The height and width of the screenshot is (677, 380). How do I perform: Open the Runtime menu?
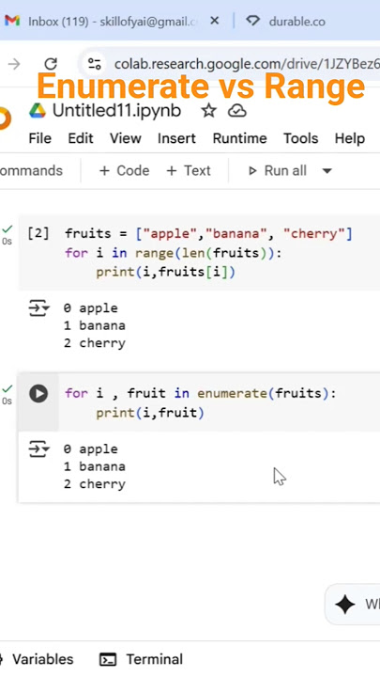coord(239,138)
